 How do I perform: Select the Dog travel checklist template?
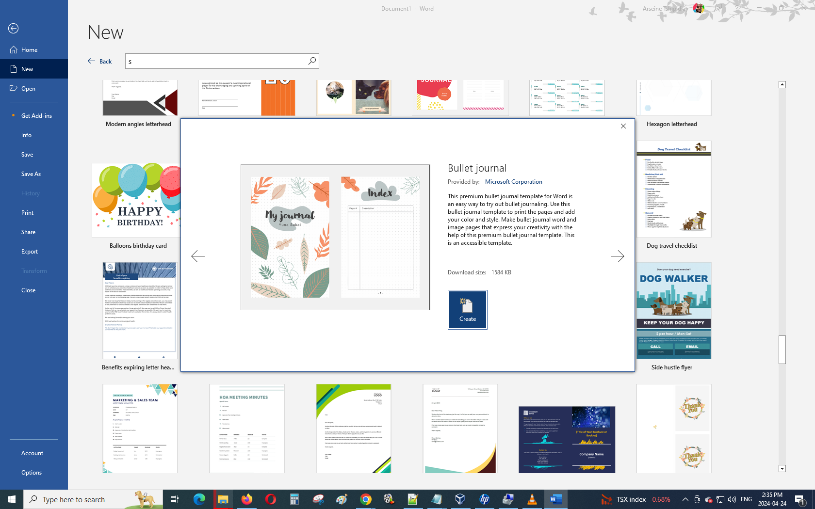tap(673, 190)
